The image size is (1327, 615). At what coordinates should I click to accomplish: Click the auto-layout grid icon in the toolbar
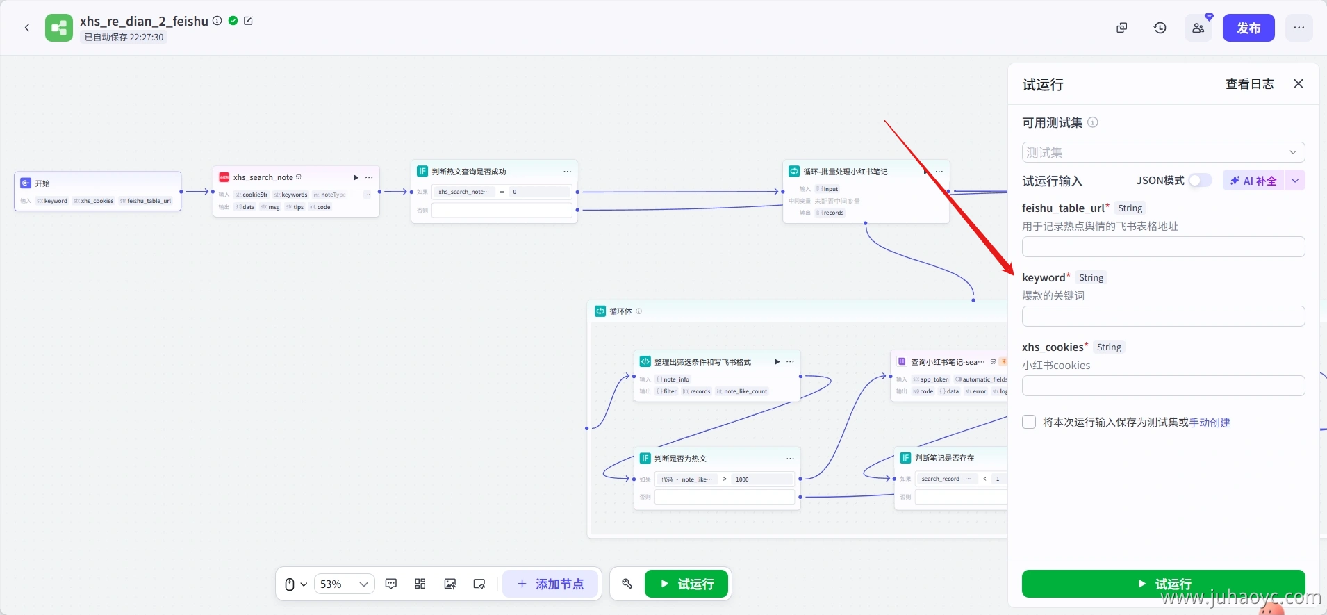click(420, 584)
